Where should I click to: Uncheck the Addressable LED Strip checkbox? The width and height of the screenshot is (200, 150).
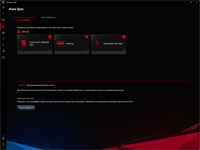coord(124,37)
